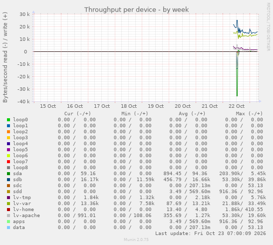Click lv-home max write value 410.55
This screenshot has height=245, width=273.
(254, 209)
